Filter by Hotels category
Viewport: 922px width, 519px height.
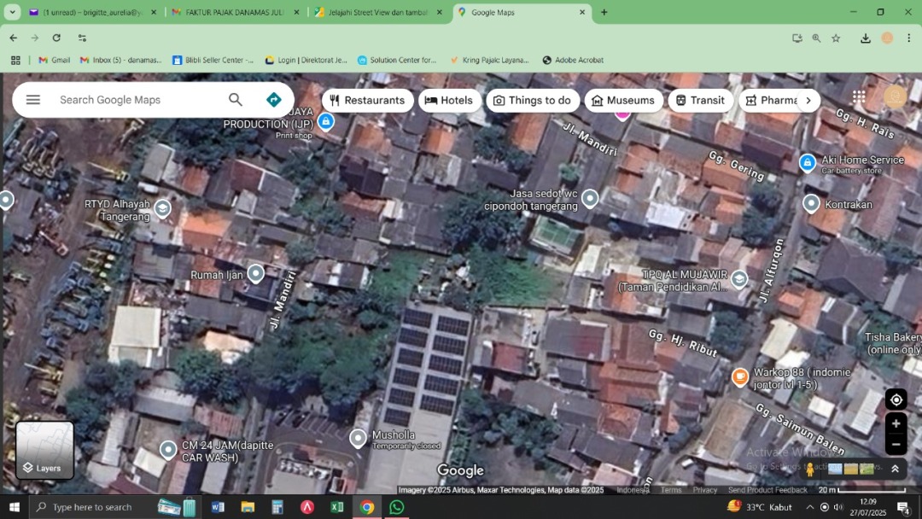(449, 100)
